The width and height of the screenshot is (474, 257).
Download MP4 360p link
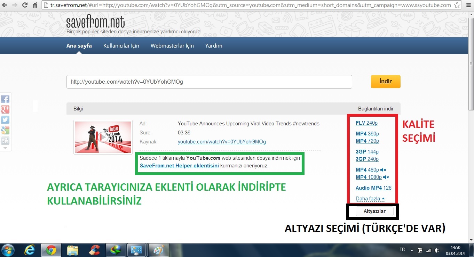tap(367, 134)
